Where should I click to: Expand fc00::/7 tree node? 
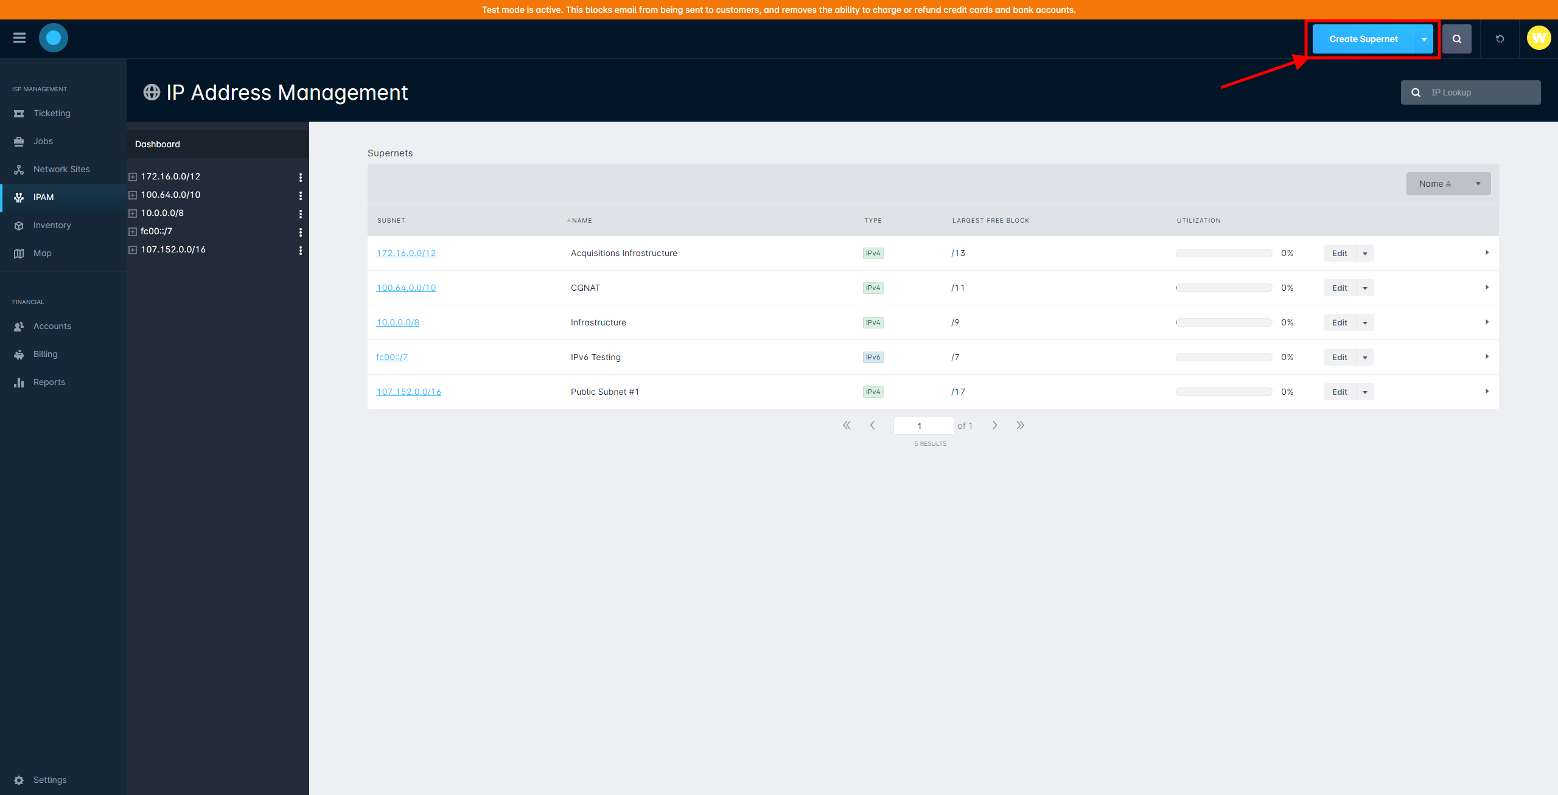pyautogui.click(x=133, y=232)
